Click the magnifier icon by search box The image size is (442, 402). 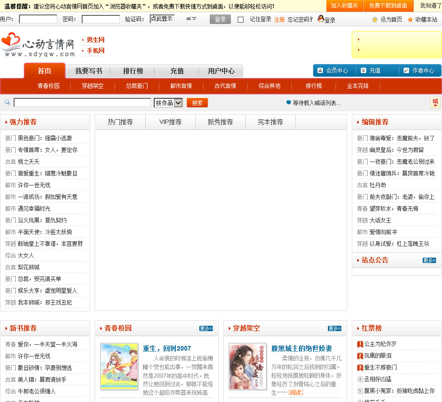(7, 102)
